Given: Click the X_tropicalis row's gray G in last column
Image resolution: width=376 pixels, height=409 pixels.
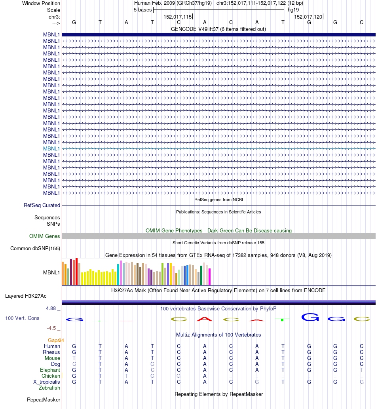Looking at the screenshot, I should coord(362,382).
